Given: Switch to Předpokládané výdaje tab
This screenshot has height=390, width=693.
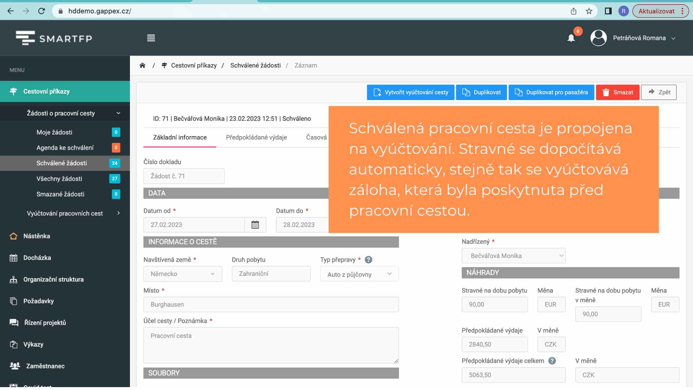Looking at the screenshot, I should coord(256,137).
